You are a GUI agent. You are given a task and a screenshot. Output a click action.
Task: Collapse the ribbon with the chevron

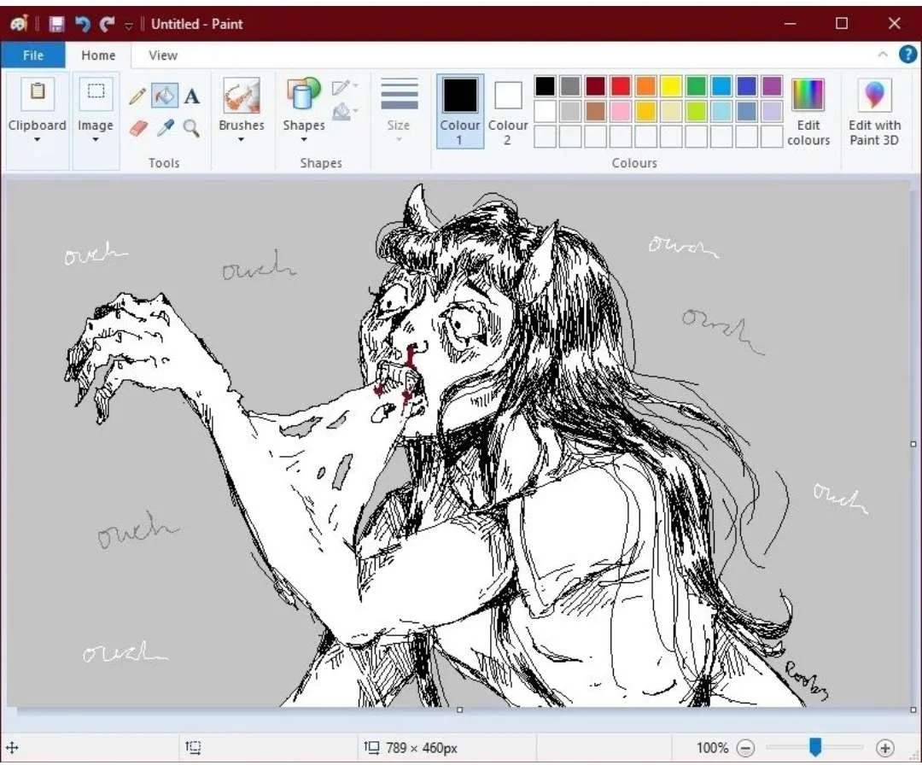point(883,55)
